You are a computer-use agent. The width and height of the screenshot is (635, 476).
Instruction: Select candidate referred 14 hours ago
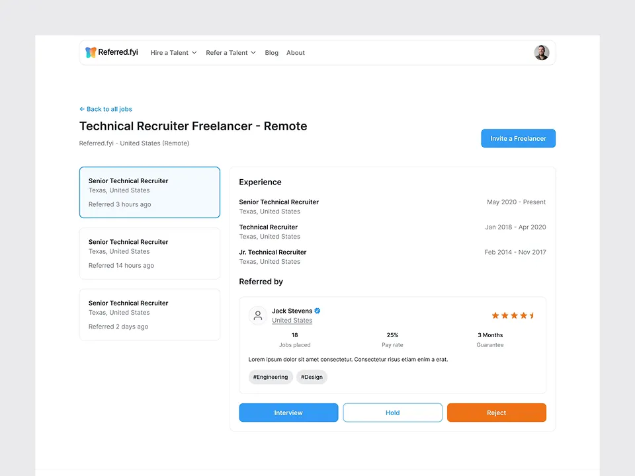click(149, 253)
